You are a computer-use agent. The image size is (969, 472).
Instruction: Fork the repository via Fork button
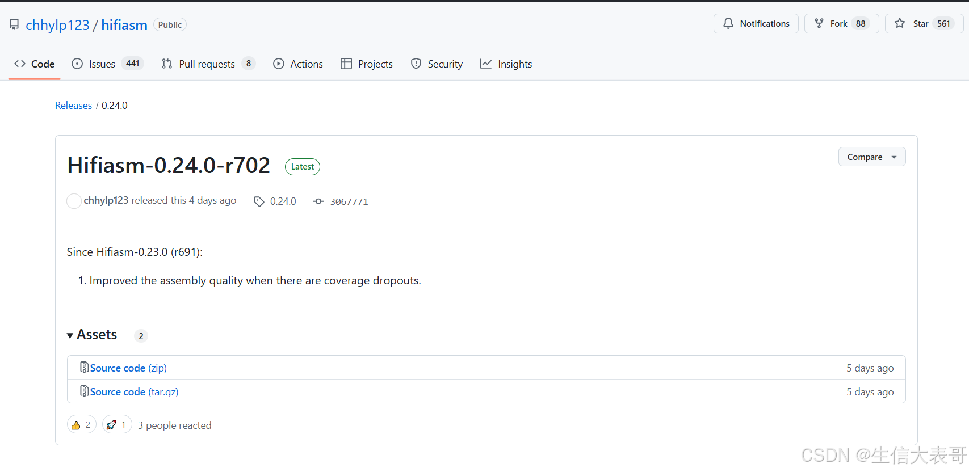point(841,24)
